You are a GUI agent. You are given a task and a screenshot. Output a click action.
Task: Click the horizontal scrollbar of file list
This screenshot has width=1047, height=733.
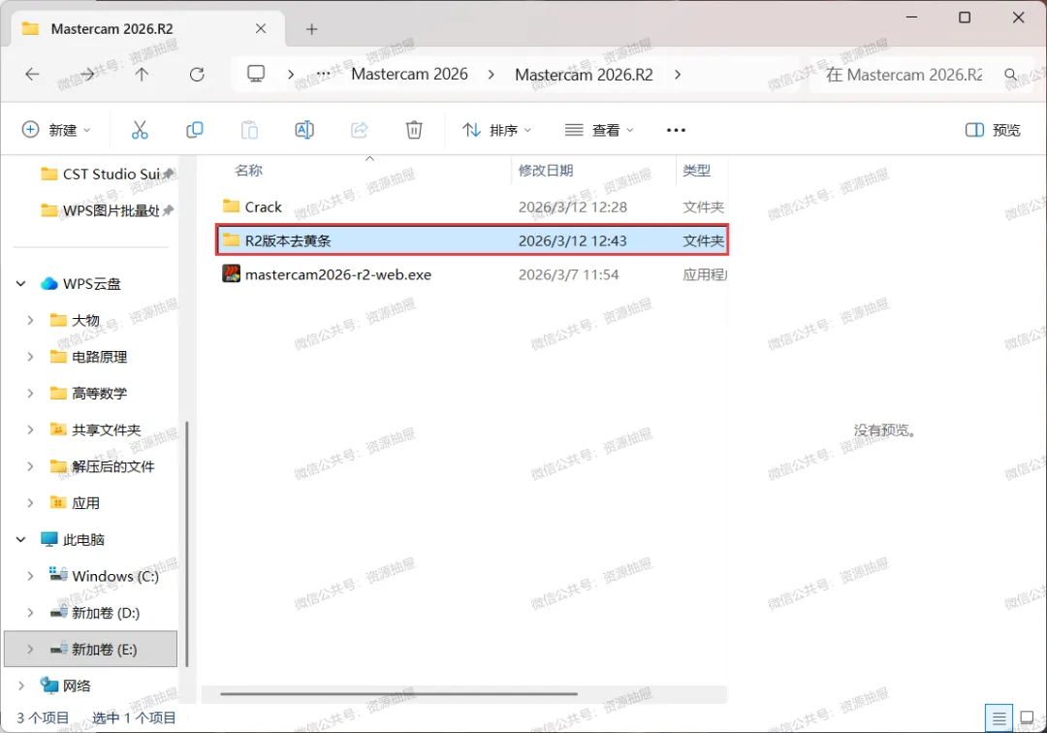(398, 694)
